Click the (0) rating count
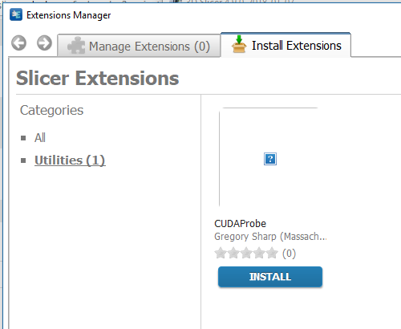This screenshot has width=401, height=329. click(289, 254)
